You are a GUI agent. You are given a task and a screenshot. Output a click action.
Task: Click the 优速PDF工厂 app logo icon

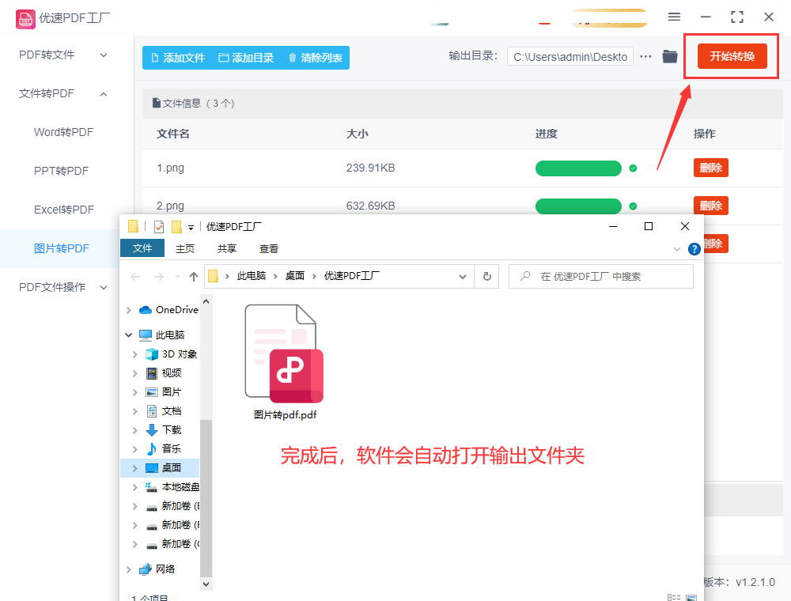click(25, 19)
